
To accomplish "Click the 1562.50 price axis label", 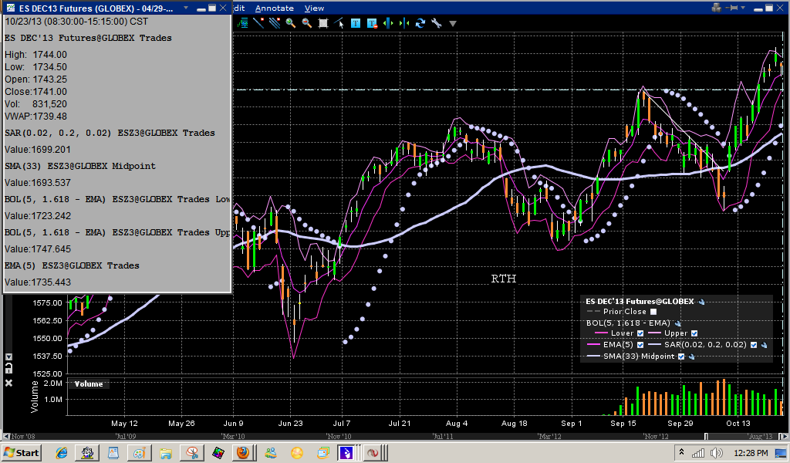I will (x=47, y=320).
